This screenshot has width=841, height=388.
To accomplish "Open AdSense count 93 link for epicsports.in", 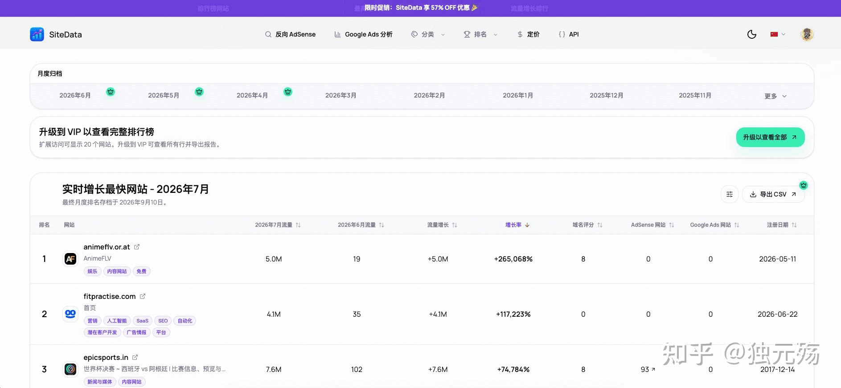I will coord(648,369).
